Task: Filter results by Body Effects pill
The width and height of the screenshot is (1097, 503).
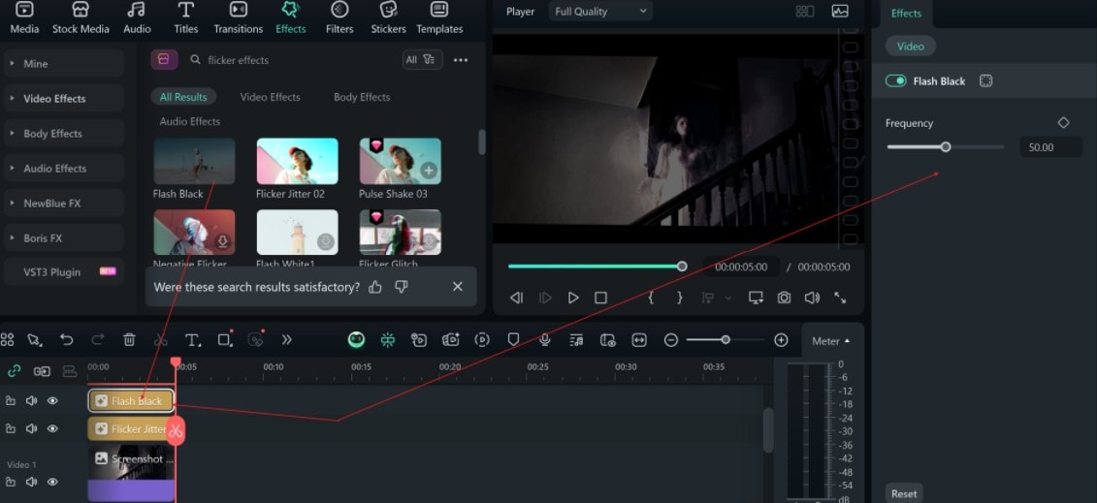Action: 362,97
